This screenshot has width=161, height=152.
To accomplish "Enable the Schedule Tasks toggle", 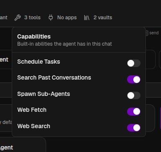I will click(134, 63).
